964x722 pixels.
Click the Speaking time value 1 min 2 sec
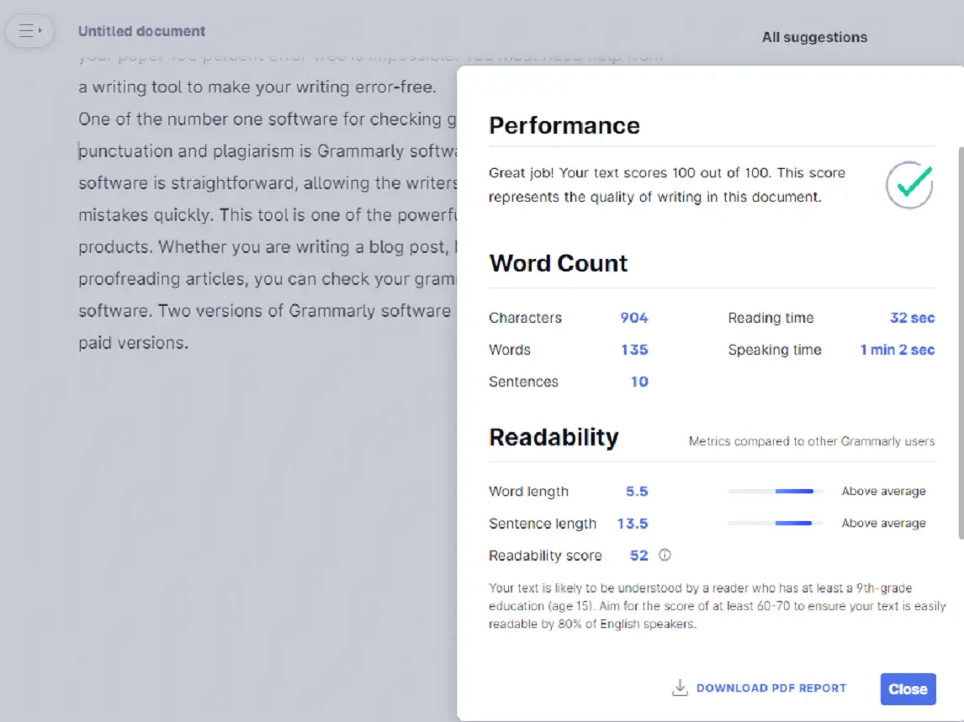tap(897, 350)
